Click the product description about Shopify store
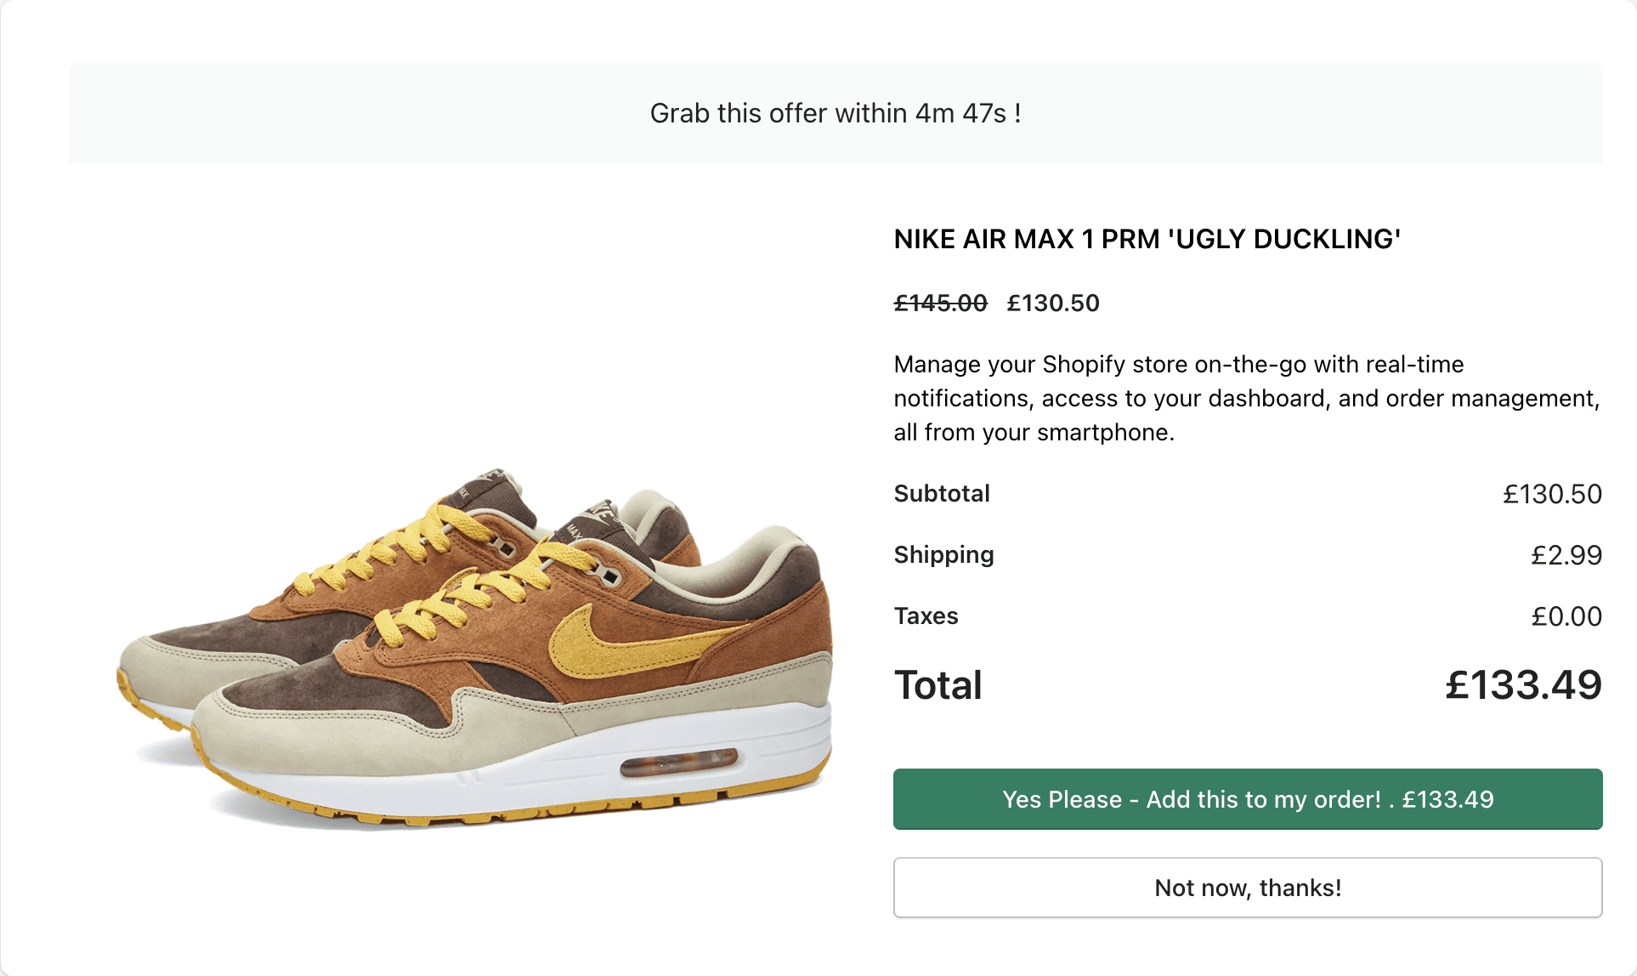 coord(1247,398)
